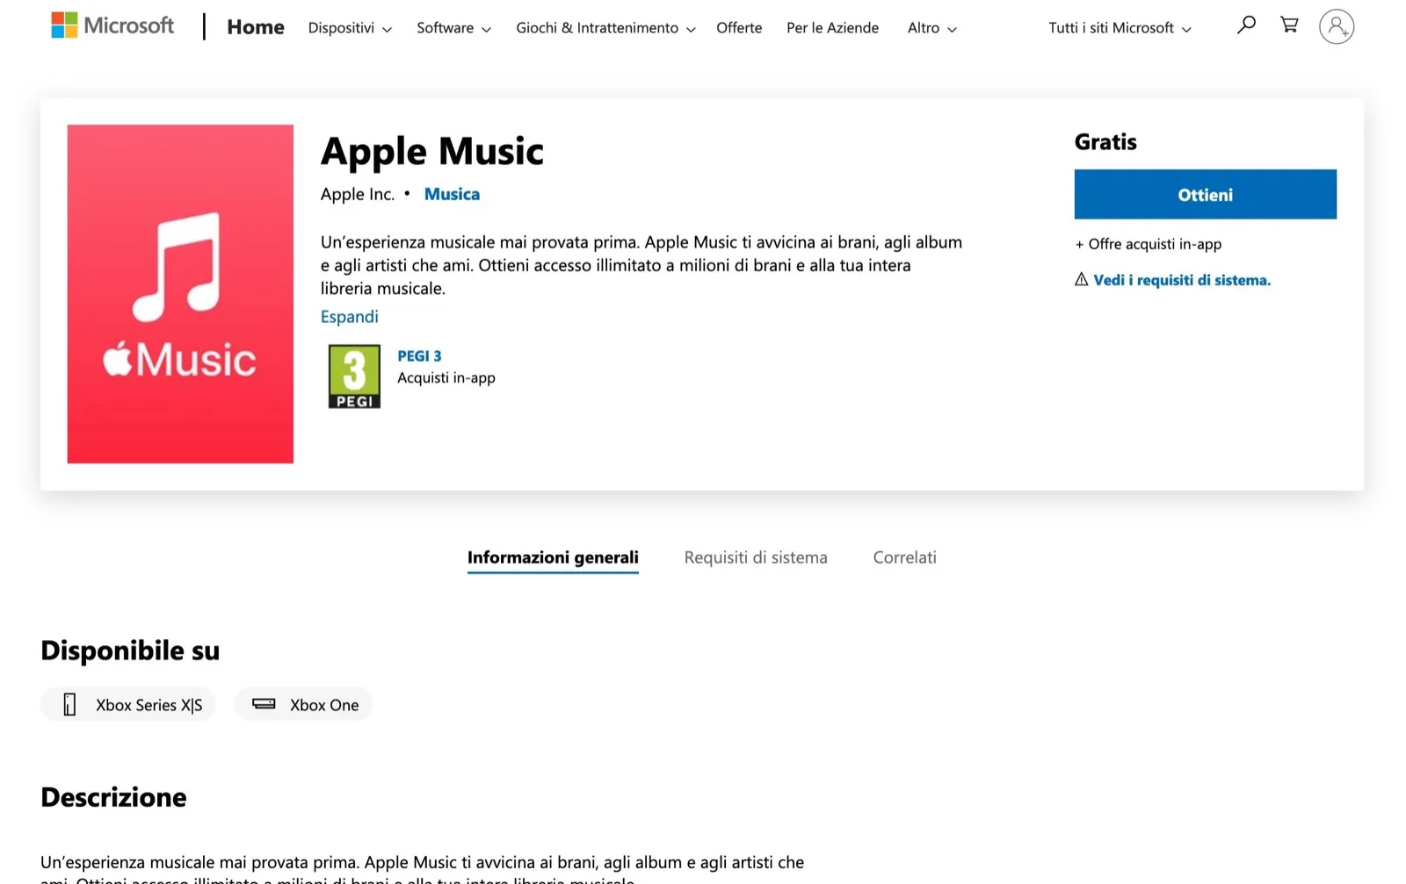Open Tutti i siti Microsoft menu
This screenshot has width=1406, height=884.
[x=1120, y=28]
